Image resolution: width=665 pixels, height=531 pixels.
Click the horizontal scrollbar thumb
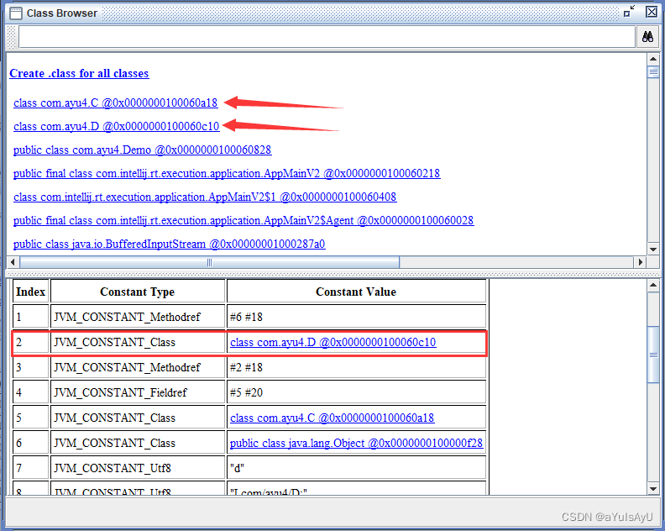pos(210,262)
